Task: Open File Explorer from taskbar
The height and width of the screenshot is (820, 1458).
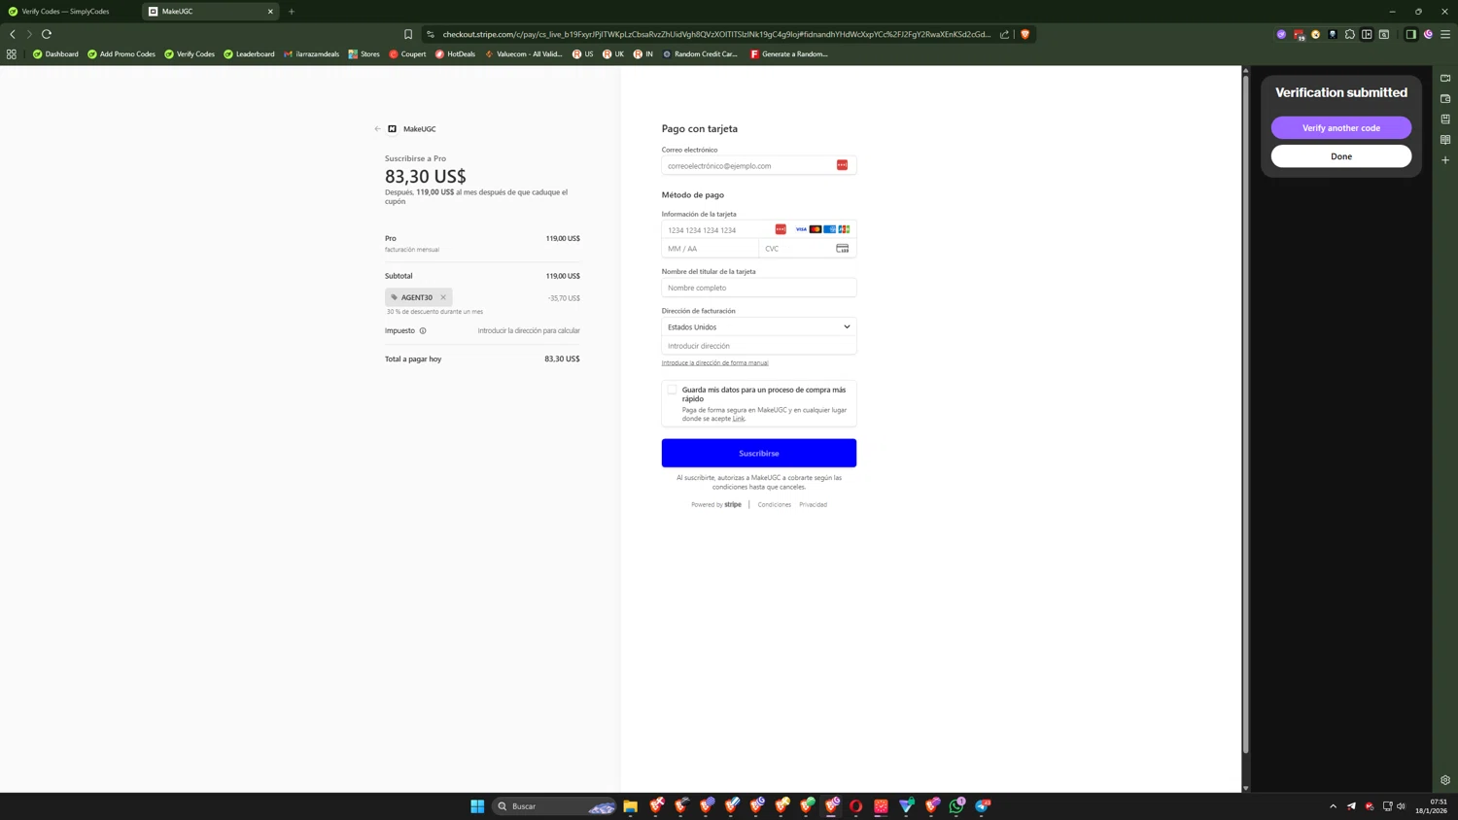Action: 631,806
